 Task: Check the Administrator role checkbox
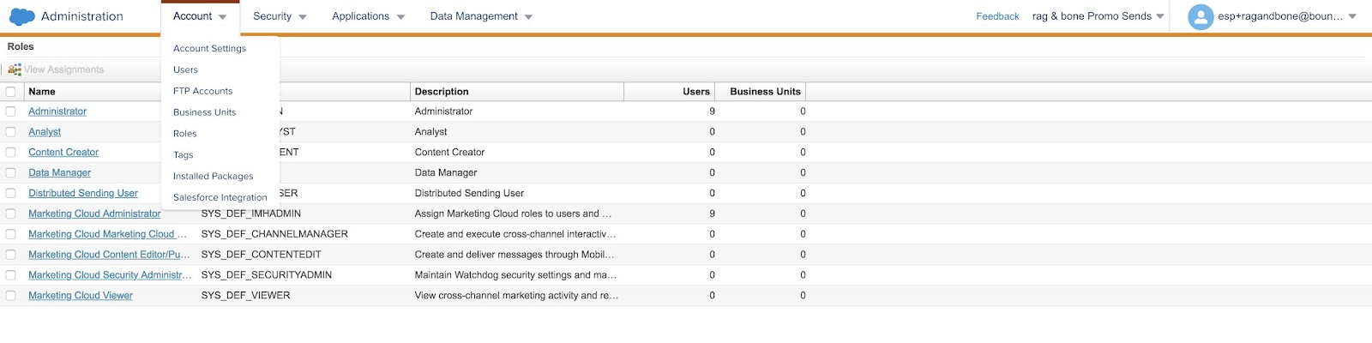click(11, 111)
